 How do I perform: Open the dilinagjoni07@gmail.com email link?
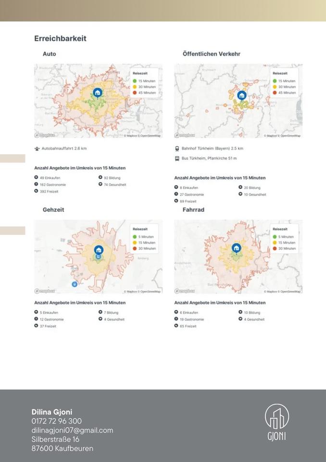(72, 430)
